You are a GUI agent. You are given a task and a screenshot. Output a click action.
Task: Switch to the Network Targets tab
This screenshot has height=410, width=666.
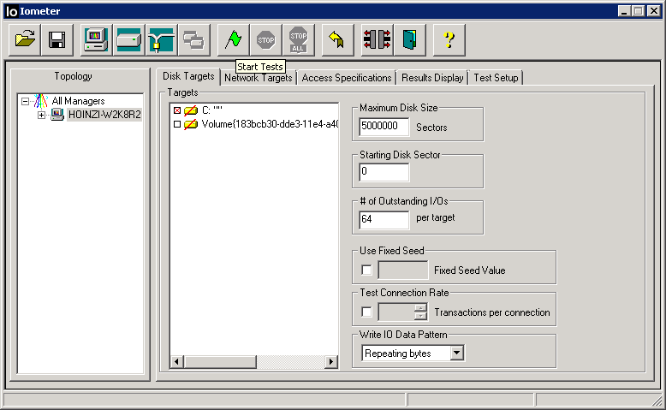coord(259,78)
